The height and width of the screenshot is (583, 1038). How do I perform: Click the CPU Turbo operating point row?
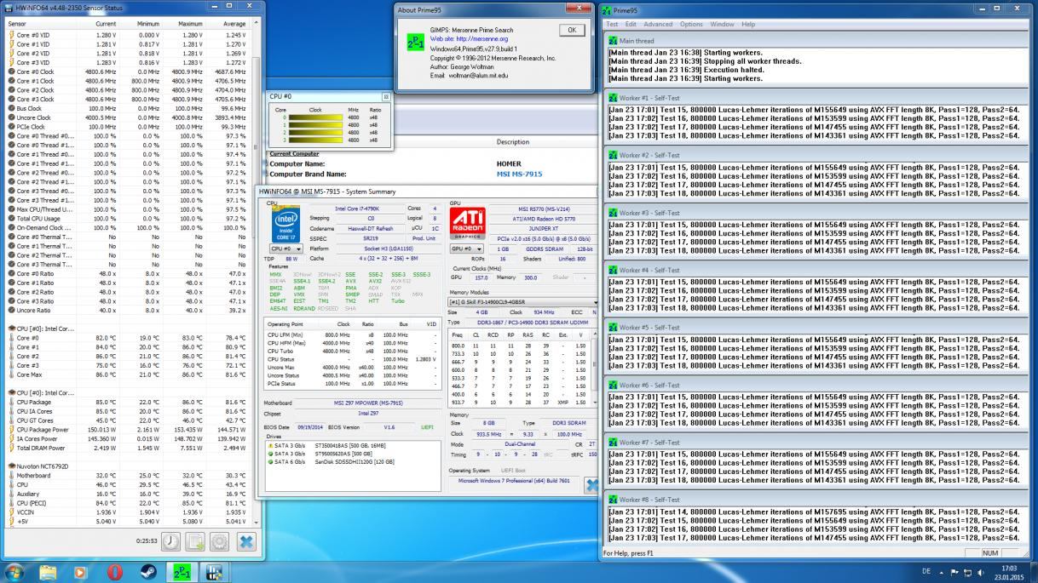point(352,351)
